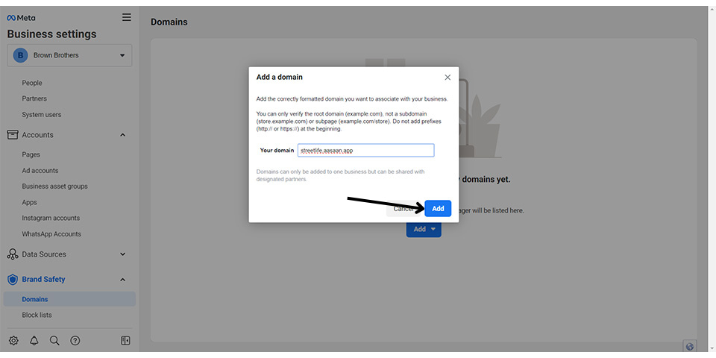Click Cancel in the Add a domain dialog
This screenshot has width=716, height=358.
pyautogui.click(x=403, y=208)
